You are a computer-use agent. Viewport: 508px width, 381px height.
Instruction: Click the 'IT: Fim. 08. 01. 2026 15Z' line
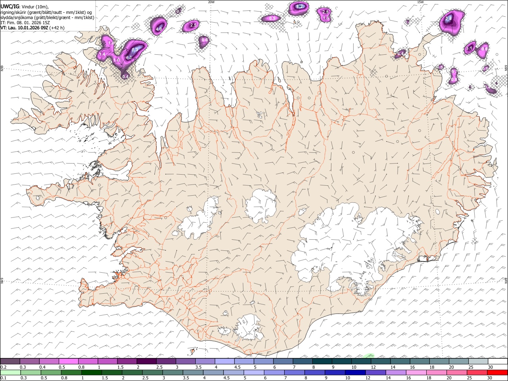pos(25,23)
